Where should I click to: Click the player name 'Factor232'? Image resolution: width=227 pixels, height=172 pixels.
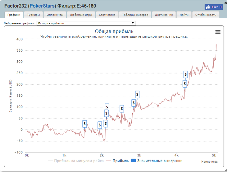pos(16,6)
